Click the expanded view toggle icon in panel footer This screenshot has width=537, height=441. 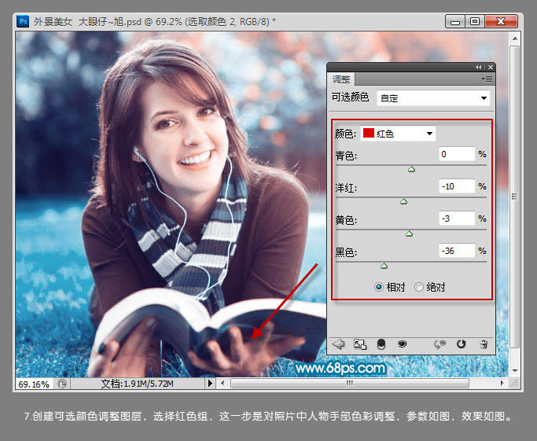click(x=360, y=344)
